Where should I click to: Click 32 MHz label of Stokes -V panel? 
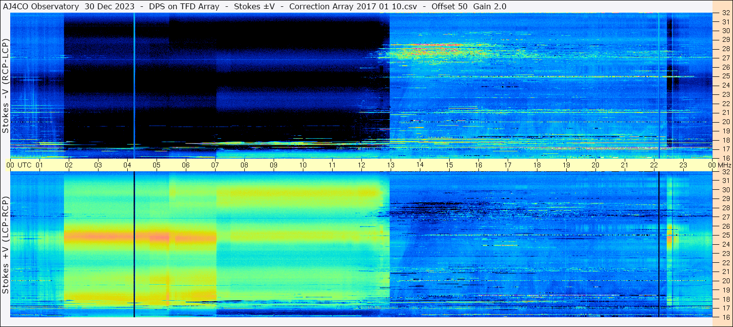click(725, 13)
